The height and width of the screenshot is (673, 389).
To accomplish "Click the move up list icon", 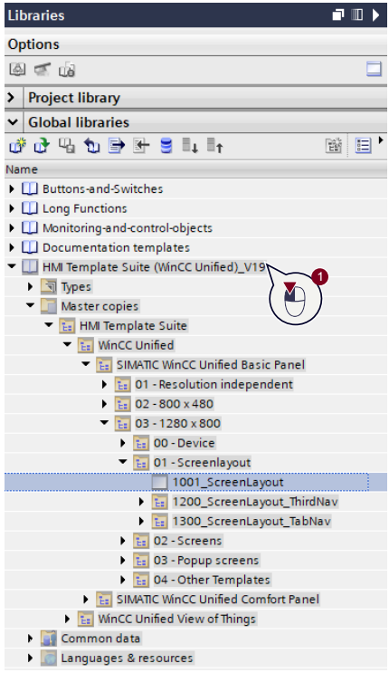I will pos(215,146).
